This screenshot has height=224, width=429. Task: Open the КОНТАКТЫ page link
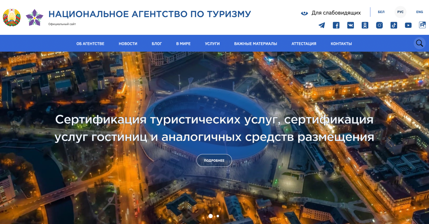341,43
